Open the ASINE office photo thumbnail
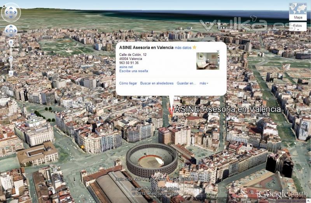The width and height of the screenshot is (311, 203). pyautogui.click(x=208, y=61)
